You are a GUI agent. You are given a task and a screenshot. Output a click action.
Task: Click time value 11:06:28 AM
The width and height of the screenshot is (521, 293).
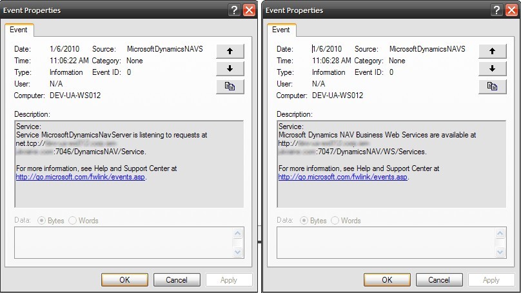click(331, 61)
